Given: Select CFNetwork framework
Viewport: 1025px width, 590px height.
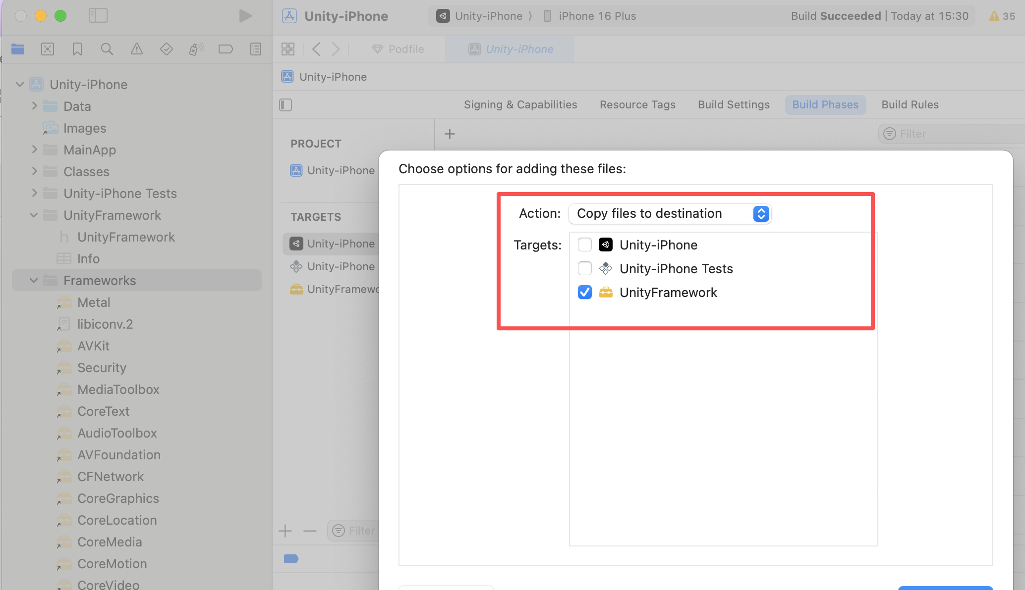Looking at the screenshot, I should (x=111, y=477).
